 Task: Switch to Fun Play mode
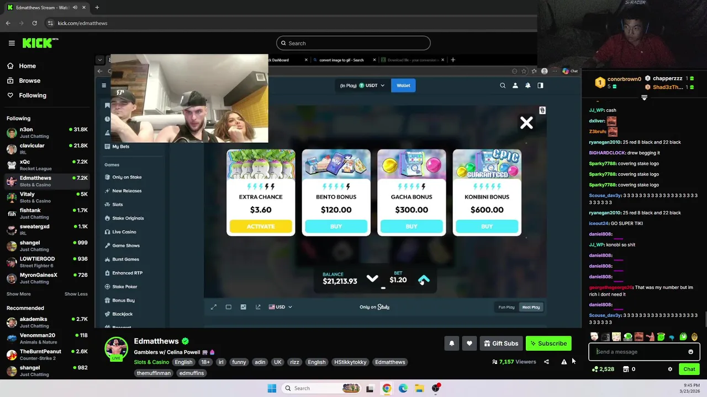(506, 307)
